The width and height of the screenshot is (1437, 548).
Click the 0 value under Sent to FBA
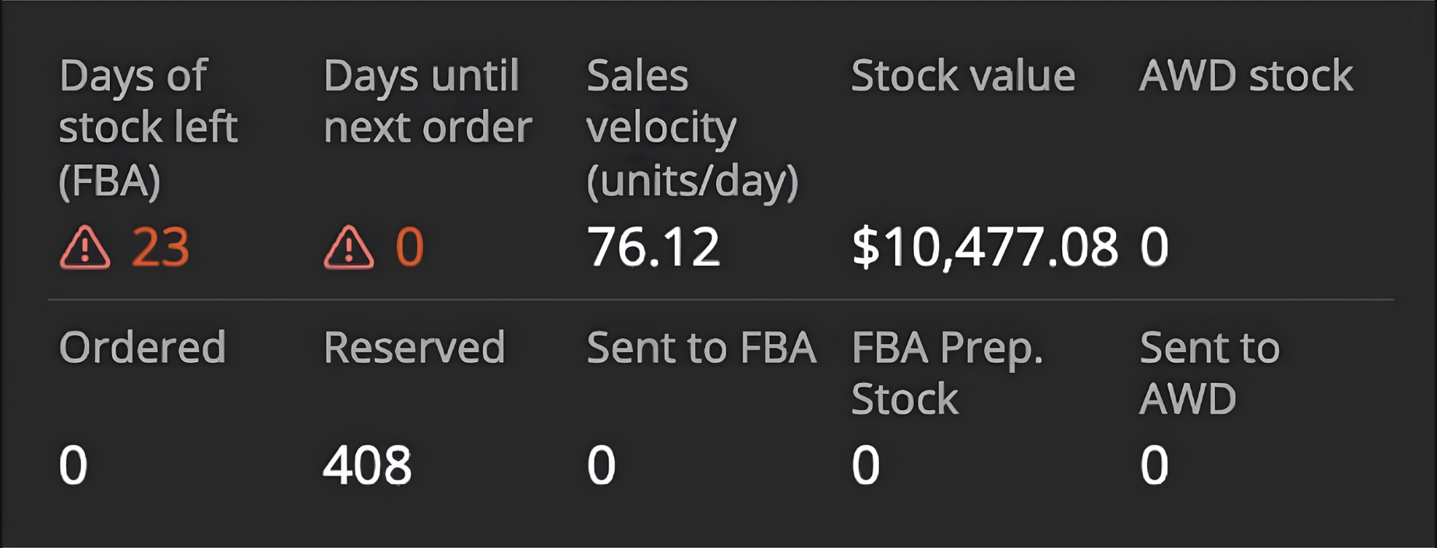coord(601,466)
